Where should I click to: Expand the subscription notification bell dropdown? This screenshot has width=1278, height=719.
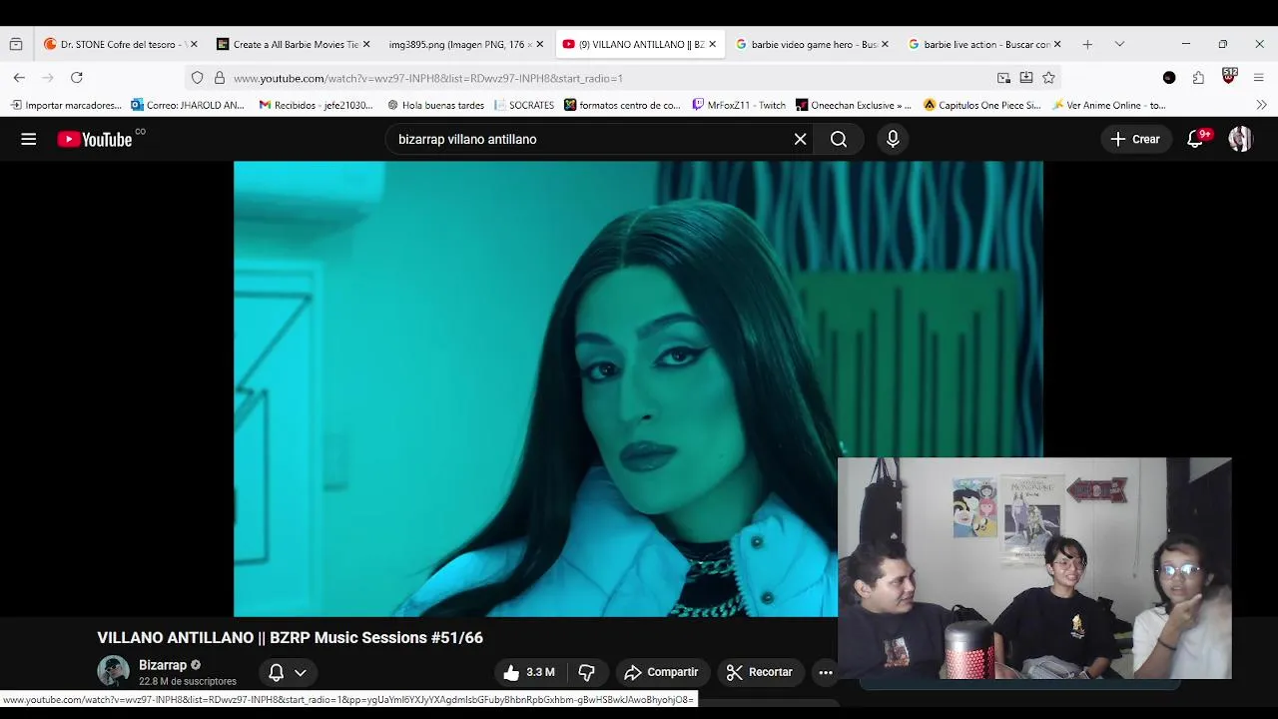(x=288, y=672)
